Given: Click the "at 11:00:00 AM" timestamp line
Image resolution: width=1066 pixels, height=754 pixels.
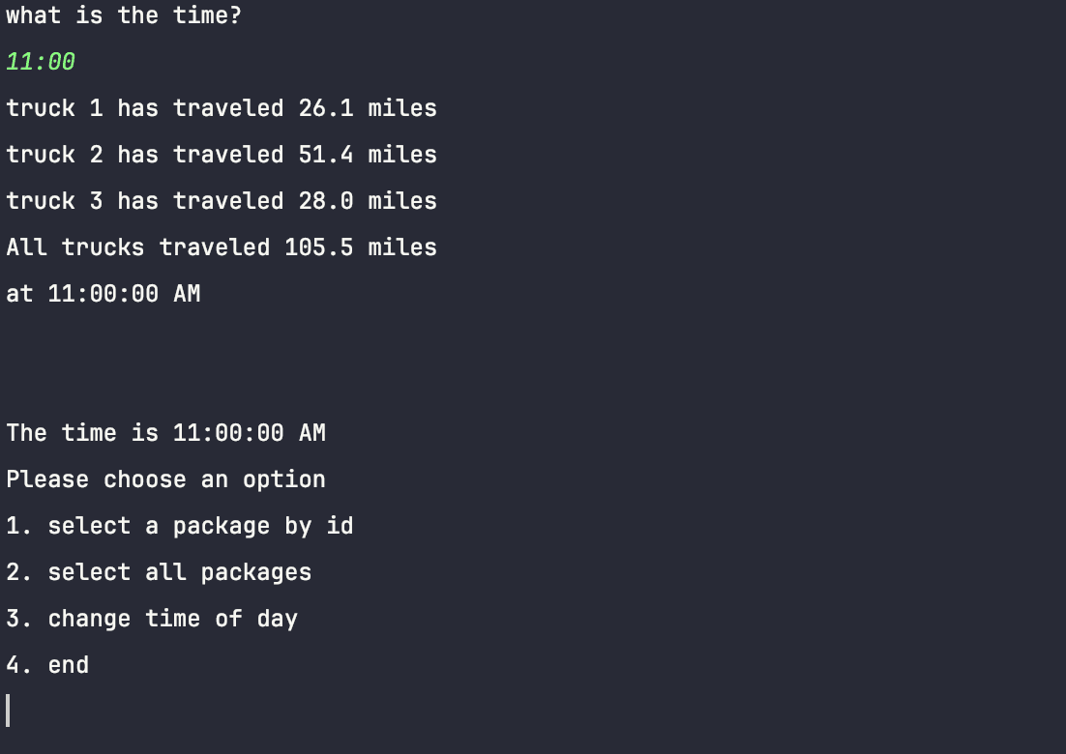Looking at the screenshot, I should click(103, 294).
